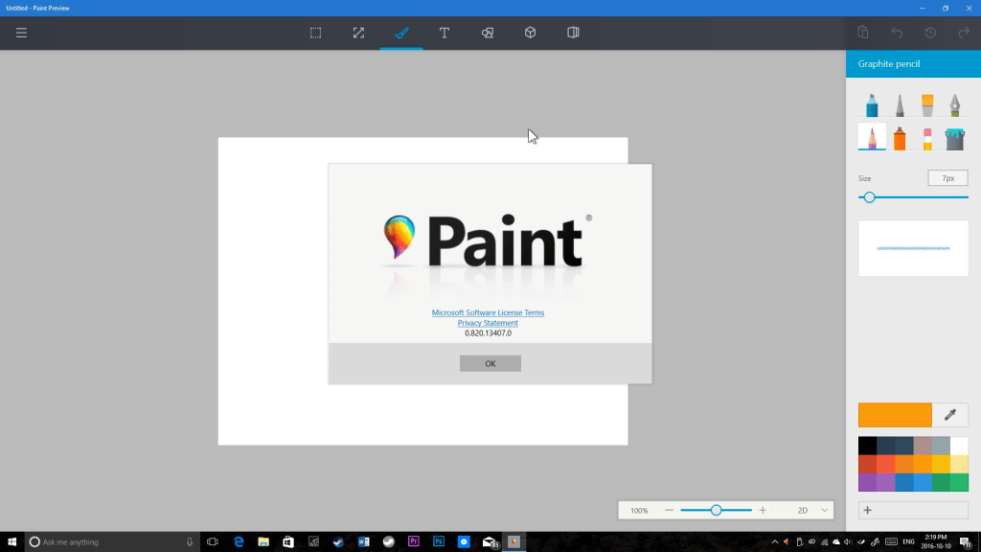Choose the orange flat paint brush
Screen dimensions: 981x552
[927, 104]
